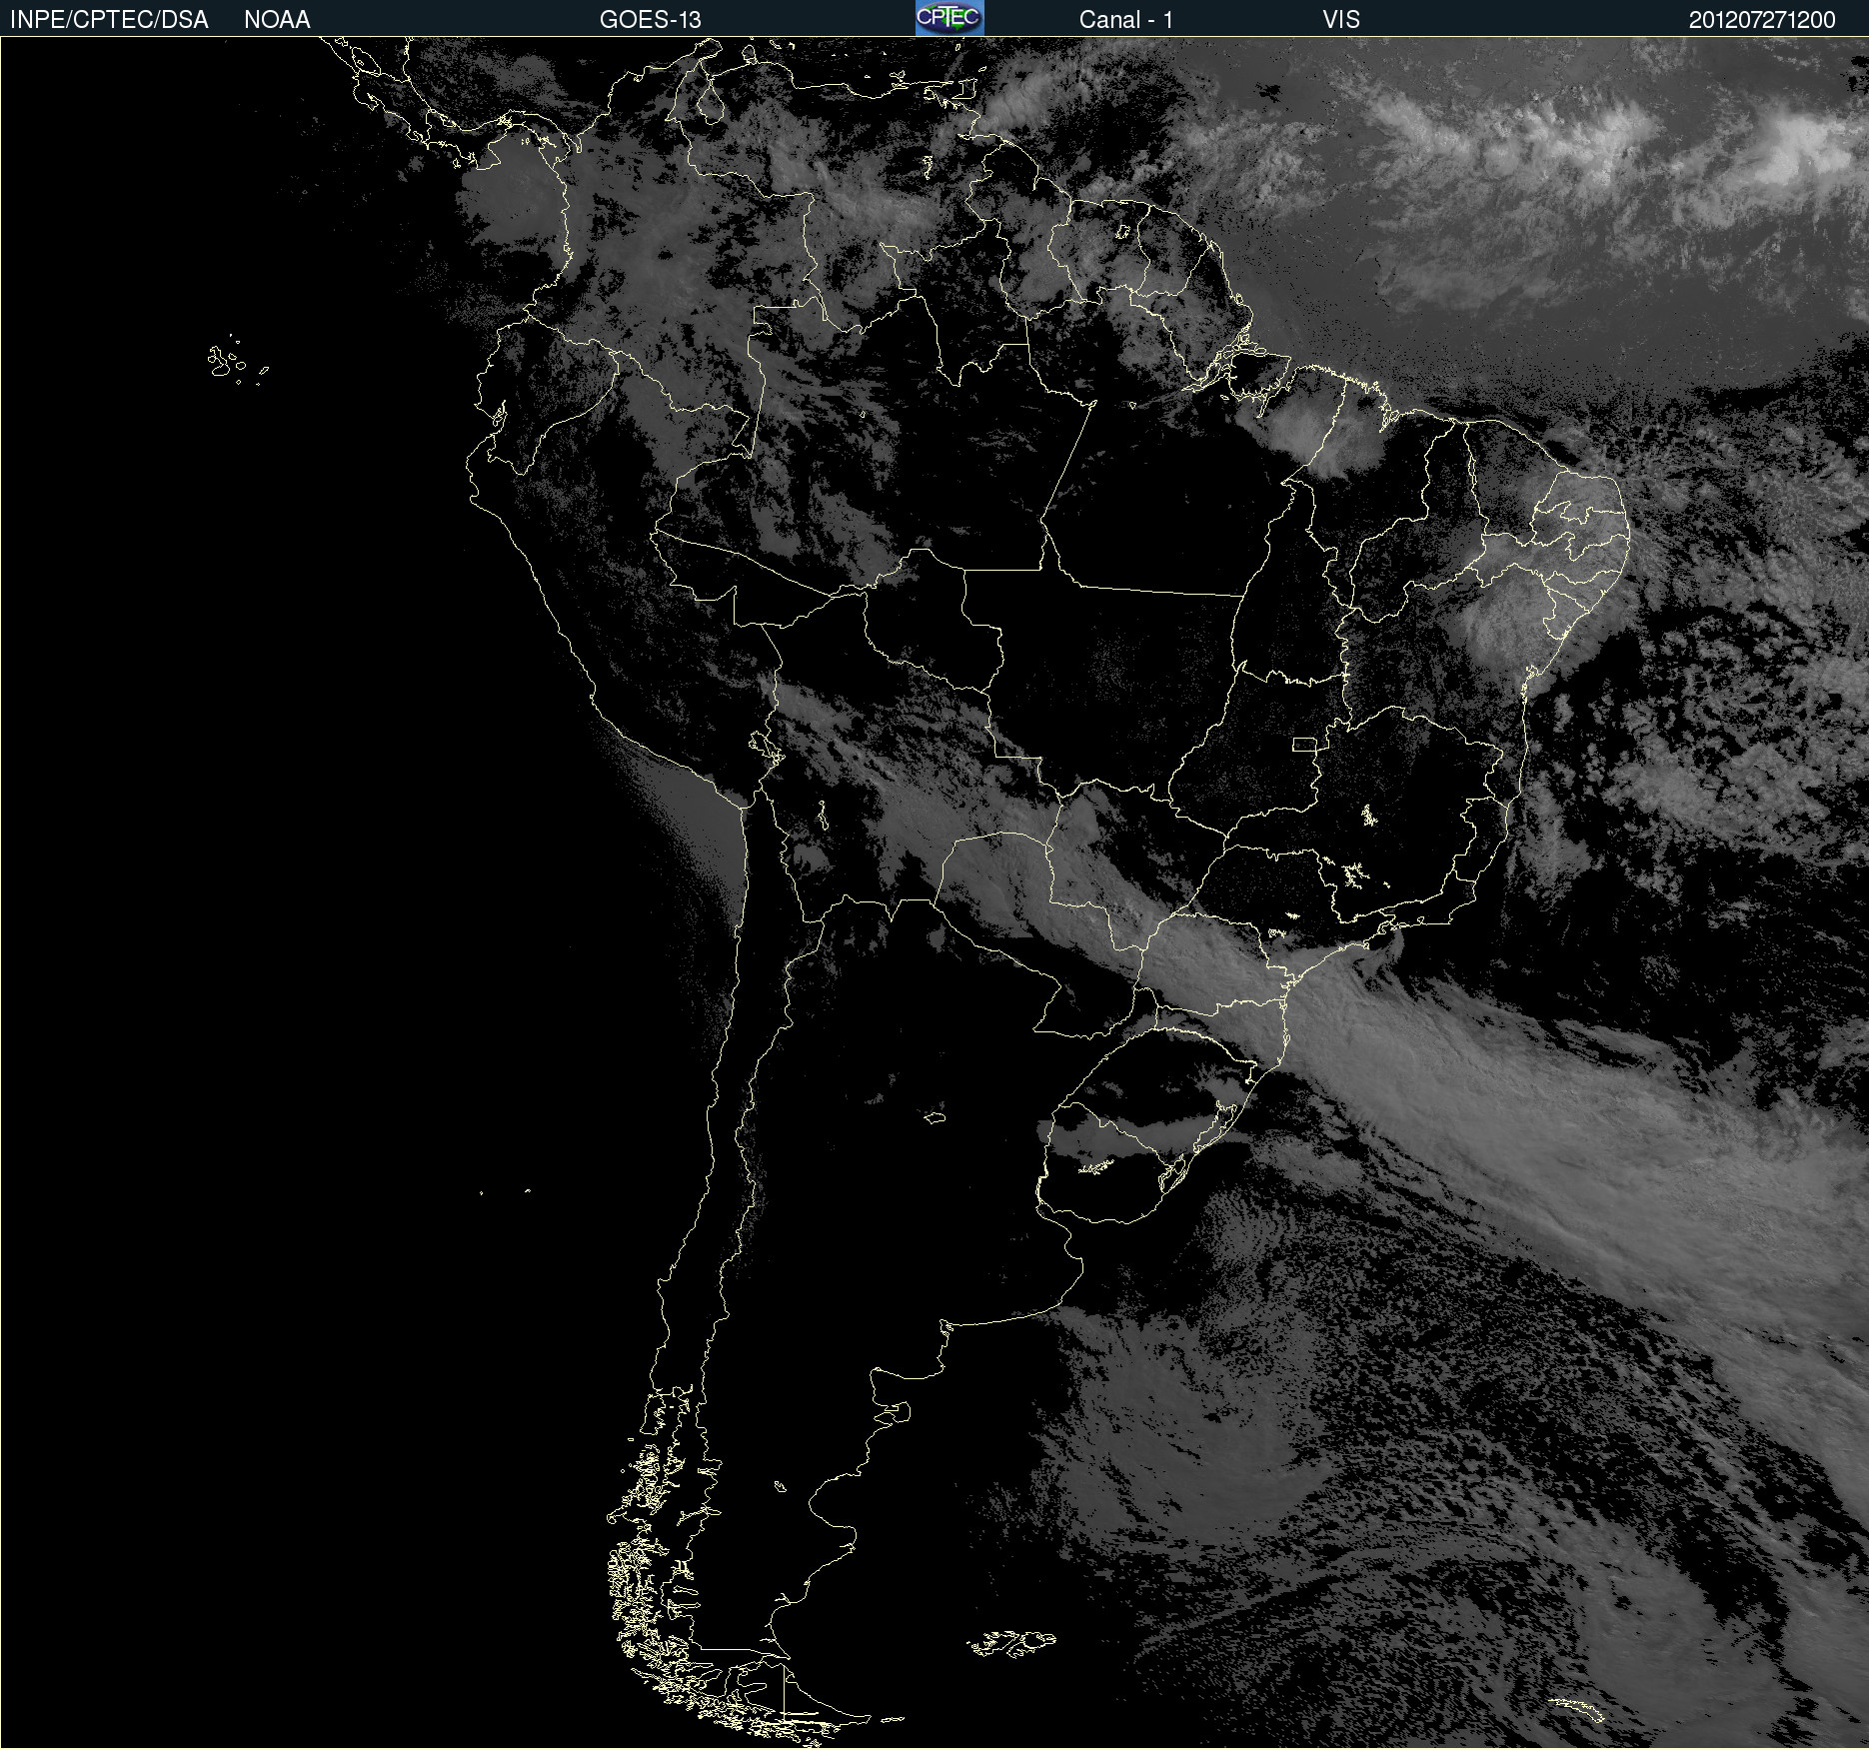Viewport: 1869px width, 1749px height.
Task: Click the satellite image of South America
Action: tap(934, 892)
